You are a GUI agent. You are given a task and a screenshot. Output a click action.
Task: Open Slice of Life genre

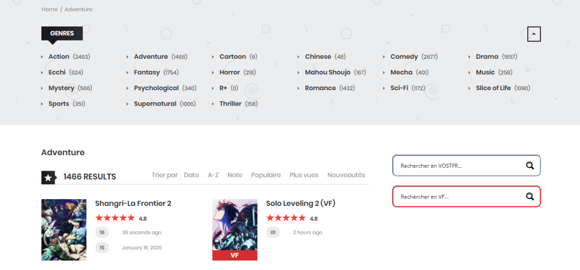coord(493,88)
